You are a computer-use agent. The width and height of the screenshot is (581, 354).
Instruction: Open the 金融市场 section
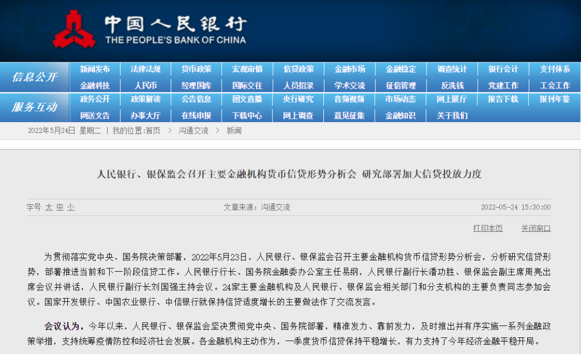click(349, 69)
